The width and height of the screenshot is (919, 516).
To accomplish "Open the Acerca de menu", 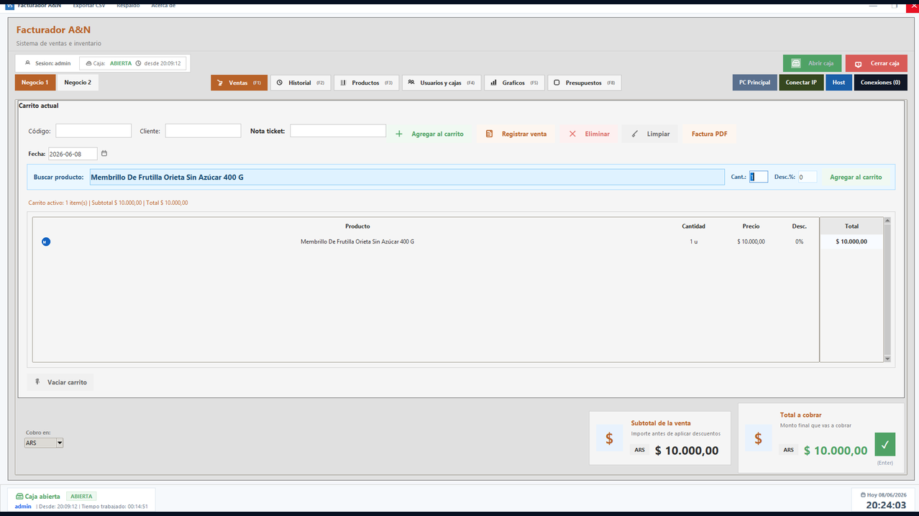I will click(163, 4).
